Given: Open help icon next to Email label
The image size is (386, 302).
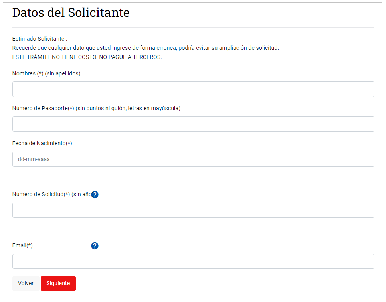Looking at the screenshot, I should coord(95,246).
